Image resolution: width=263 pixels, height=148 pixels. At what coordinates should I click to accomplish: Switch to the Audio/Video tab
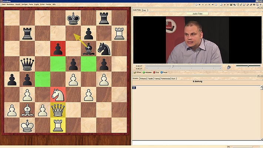[x=137, y=10]
